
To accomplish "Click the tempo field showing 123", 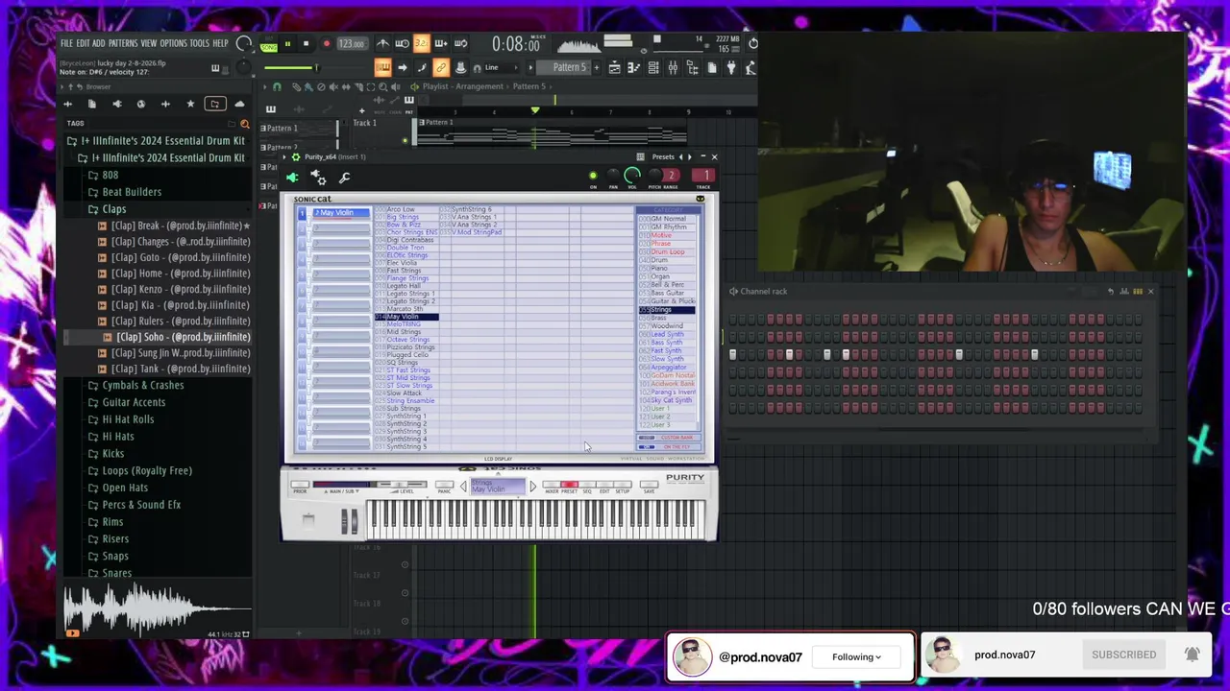I will pyautogui.click(x=353, y=44).
